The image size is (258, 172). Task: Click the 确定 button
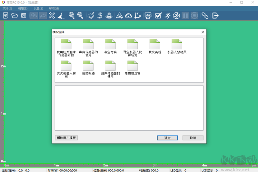(167, 138)
